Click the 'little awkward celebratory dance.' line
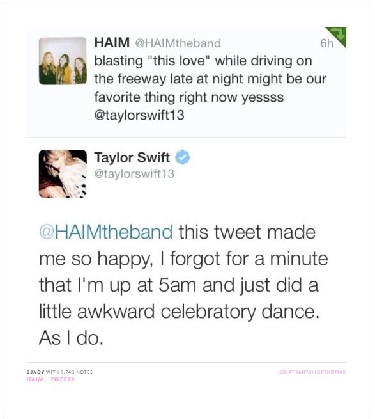 point(179,312)
